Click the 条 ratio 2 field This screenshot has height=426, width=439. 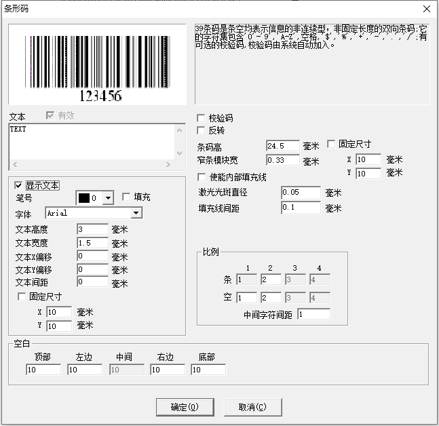click(x=271, y=279)
